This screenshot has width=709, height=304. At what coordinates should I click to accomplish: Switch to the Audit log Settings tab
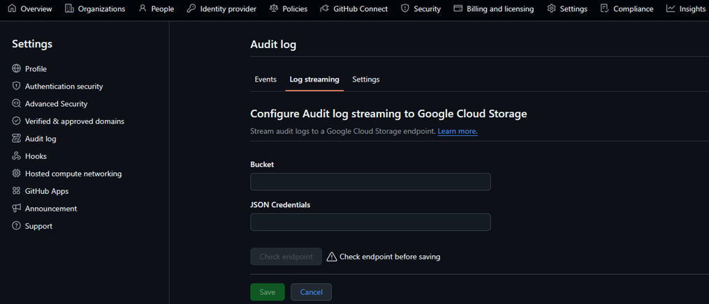(x=366, y=79)
